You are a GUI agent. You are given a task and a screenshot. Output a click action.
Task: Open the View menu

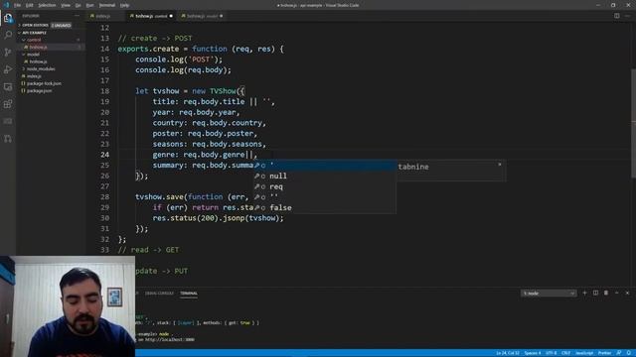click(66, 5)
